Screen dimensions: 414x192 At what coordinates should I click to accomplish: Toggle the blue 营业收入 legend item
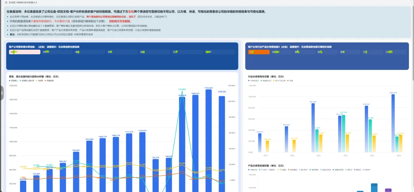13,80
